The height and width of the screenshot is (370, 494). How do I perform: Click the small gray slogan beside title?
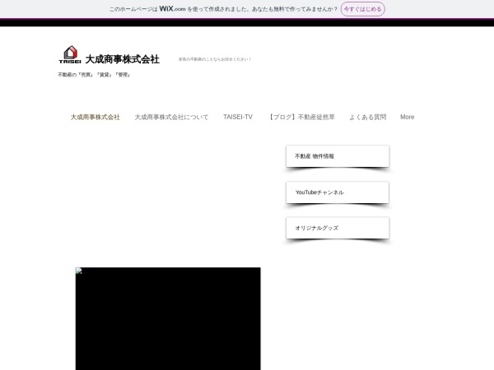point(215,59)
